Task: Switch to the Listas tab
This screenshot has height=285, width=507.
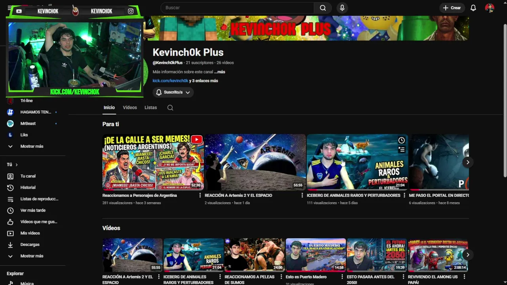Action: [151, 108]
